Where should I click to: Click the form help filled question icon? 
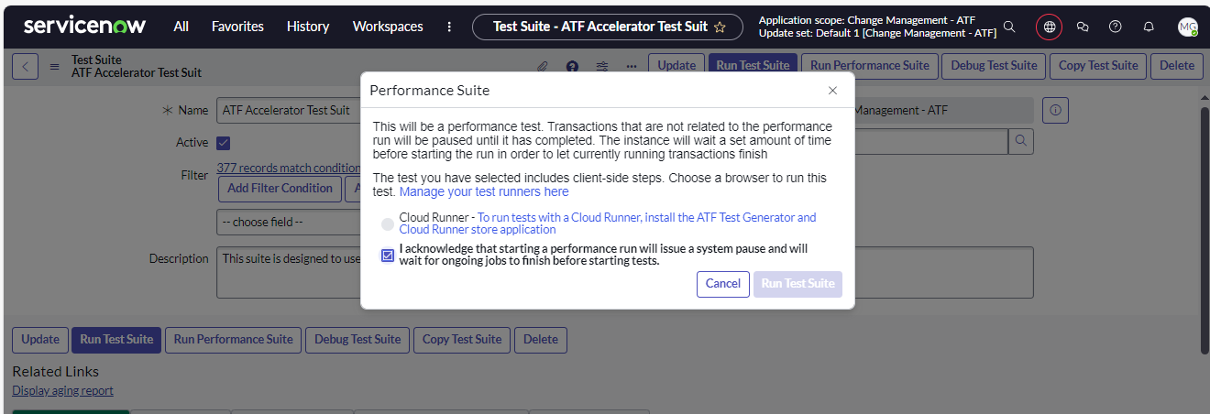(572, 66)
